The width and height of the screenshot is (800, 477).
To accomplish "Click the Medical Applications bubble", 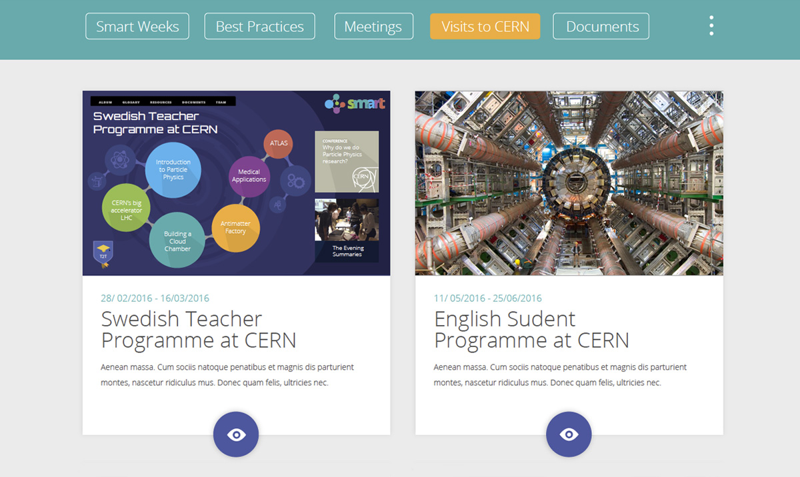I will pos(249,176).
